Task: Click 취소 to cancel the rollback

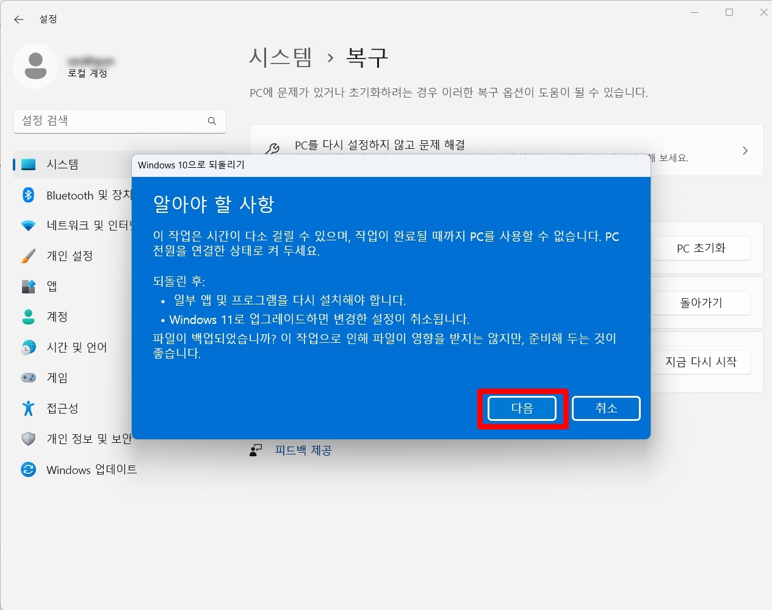Action: point(607,408)
